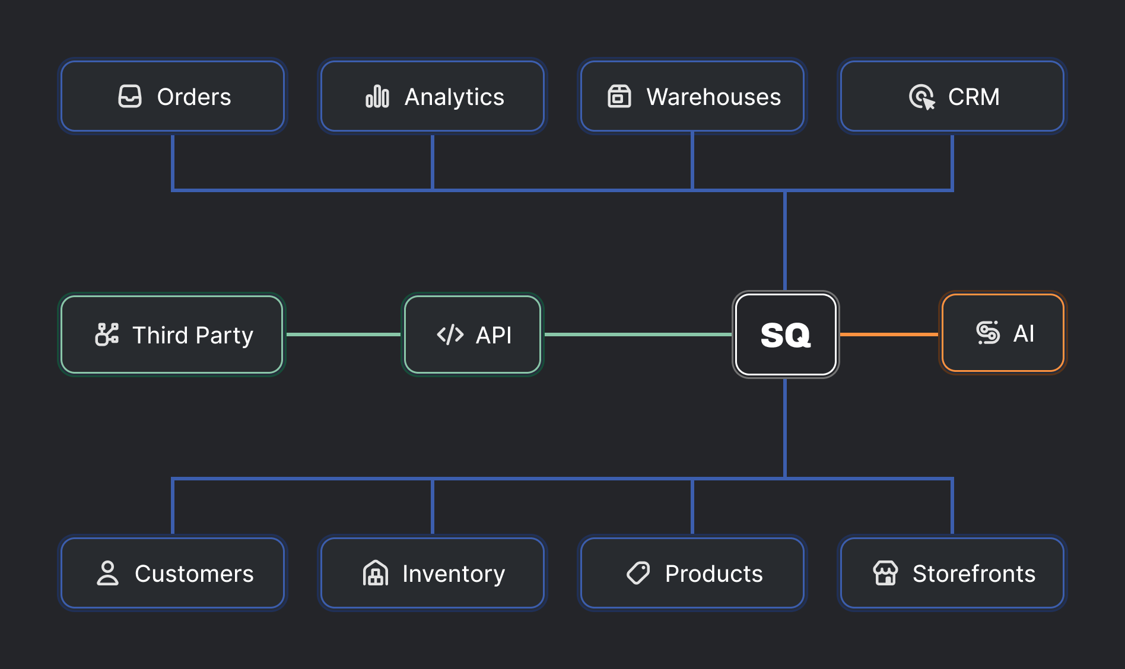Click the Third Party network icon
Viewport: 1125px width, 669px height.
108,334
